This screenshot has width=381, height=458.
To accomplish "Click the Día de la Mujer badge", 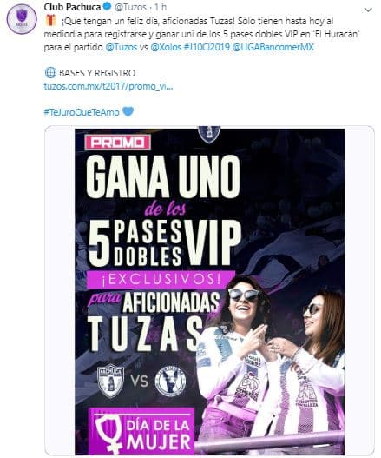I will click(141, 431).
